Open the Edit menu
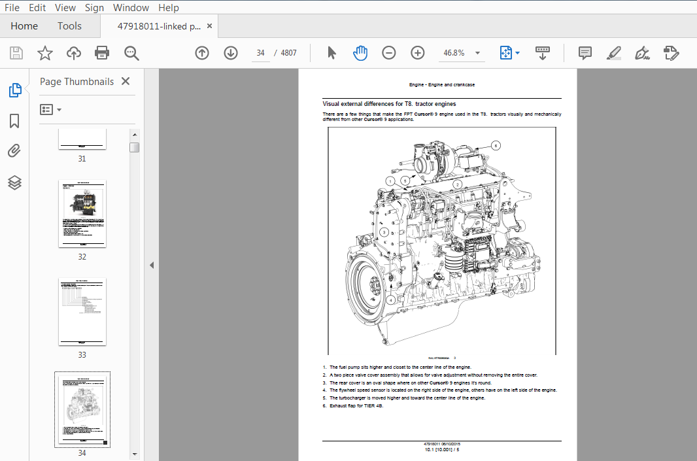Viewport: 697px width, 461px height. 37,8
